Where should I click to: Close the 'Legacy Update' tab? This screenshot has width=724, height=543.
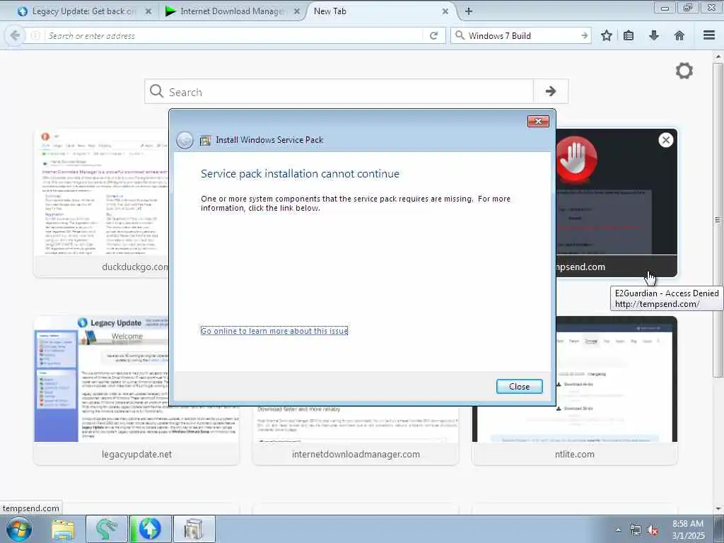[148, 11]
